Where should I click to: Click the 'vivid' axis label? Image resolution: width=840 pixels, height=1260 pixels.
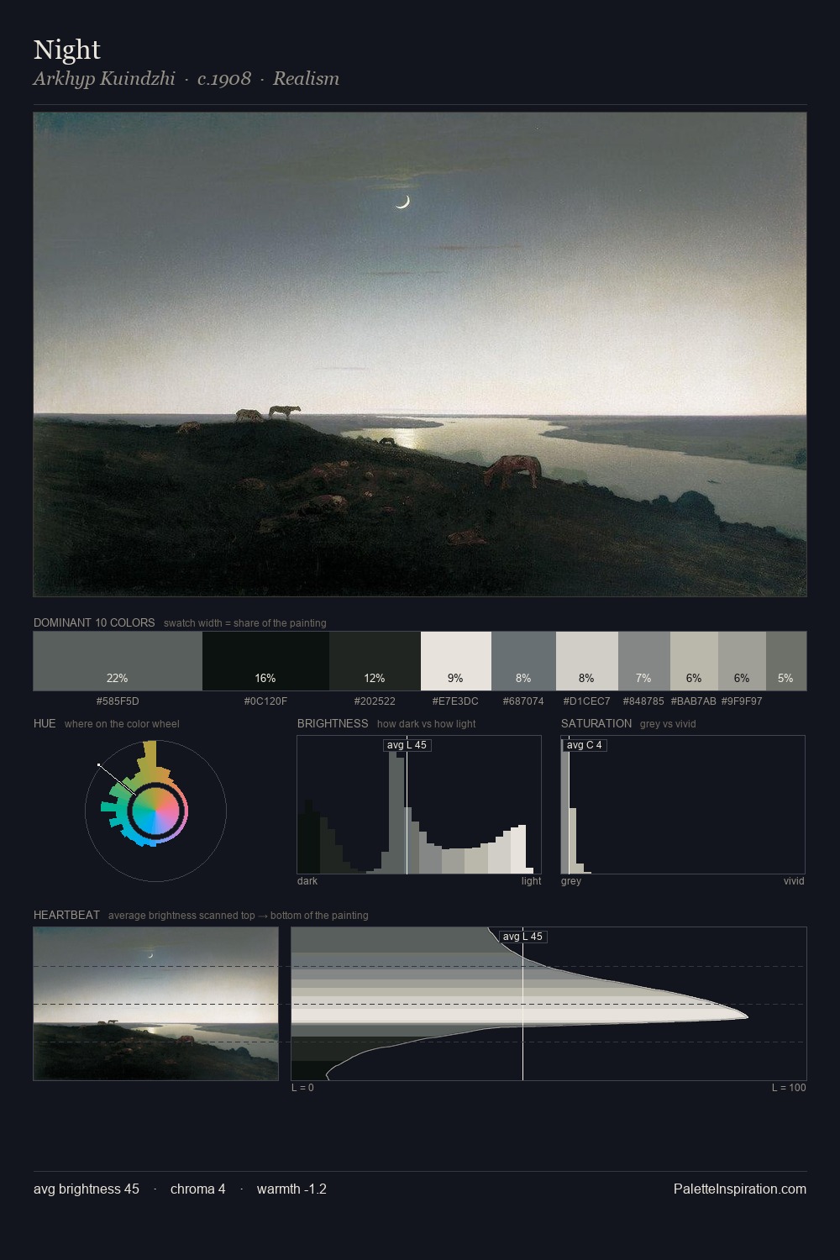pos(794,881)
